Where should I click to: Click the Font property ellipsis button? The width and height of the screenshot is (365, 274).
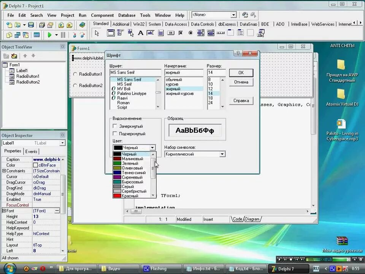tap(57, 210)
